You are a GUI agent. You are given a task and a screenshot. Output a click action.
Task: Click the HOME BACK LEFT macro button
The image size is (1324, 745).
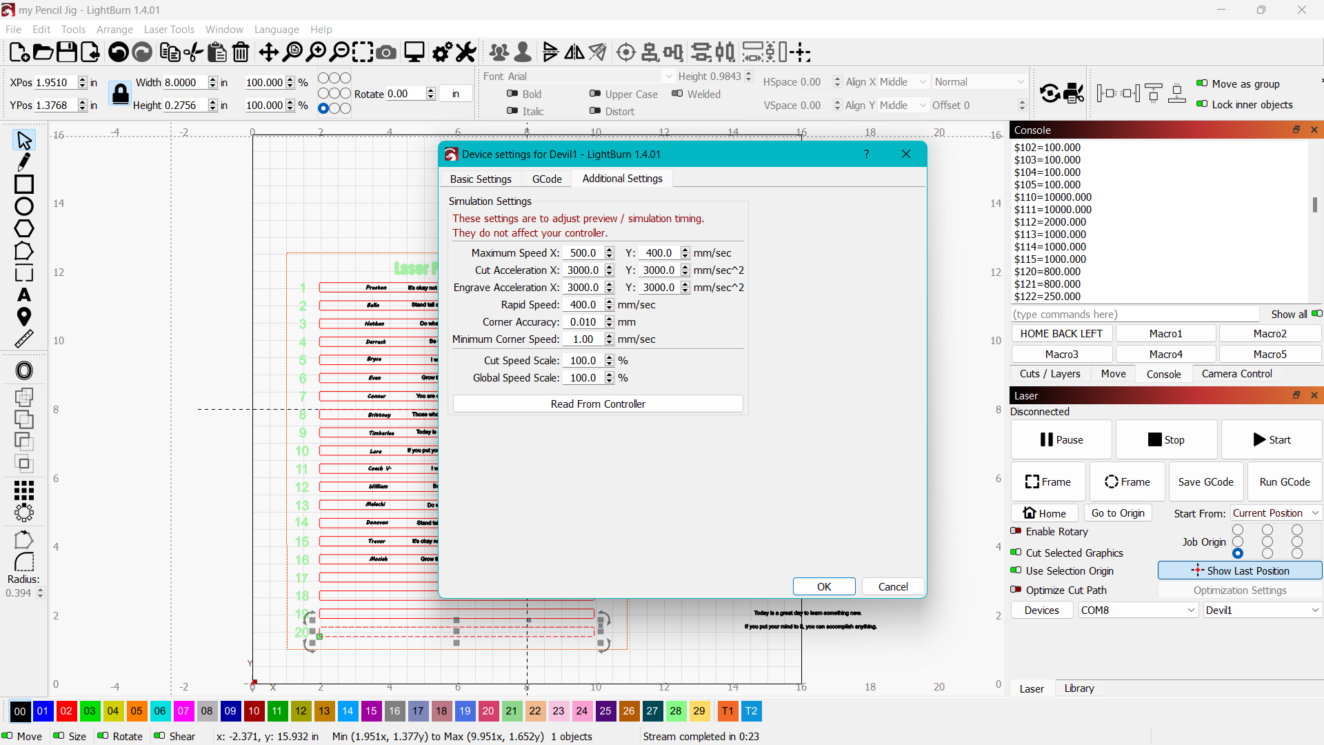1062,334
